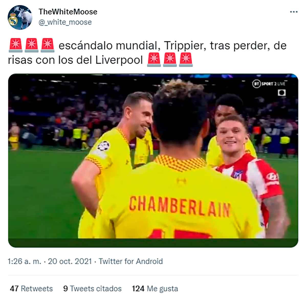307x298 pixels.
Task: Click the CHAMBERLAIN name on the jersey
Action: (180, 206)
